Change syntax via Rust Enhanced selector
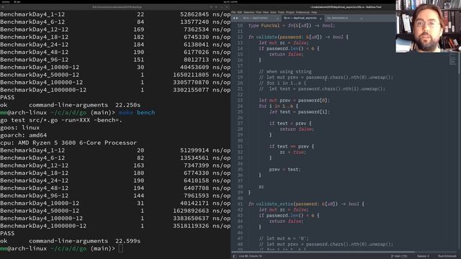The height and width of the screenshot is (259, 461). point(447,256)
